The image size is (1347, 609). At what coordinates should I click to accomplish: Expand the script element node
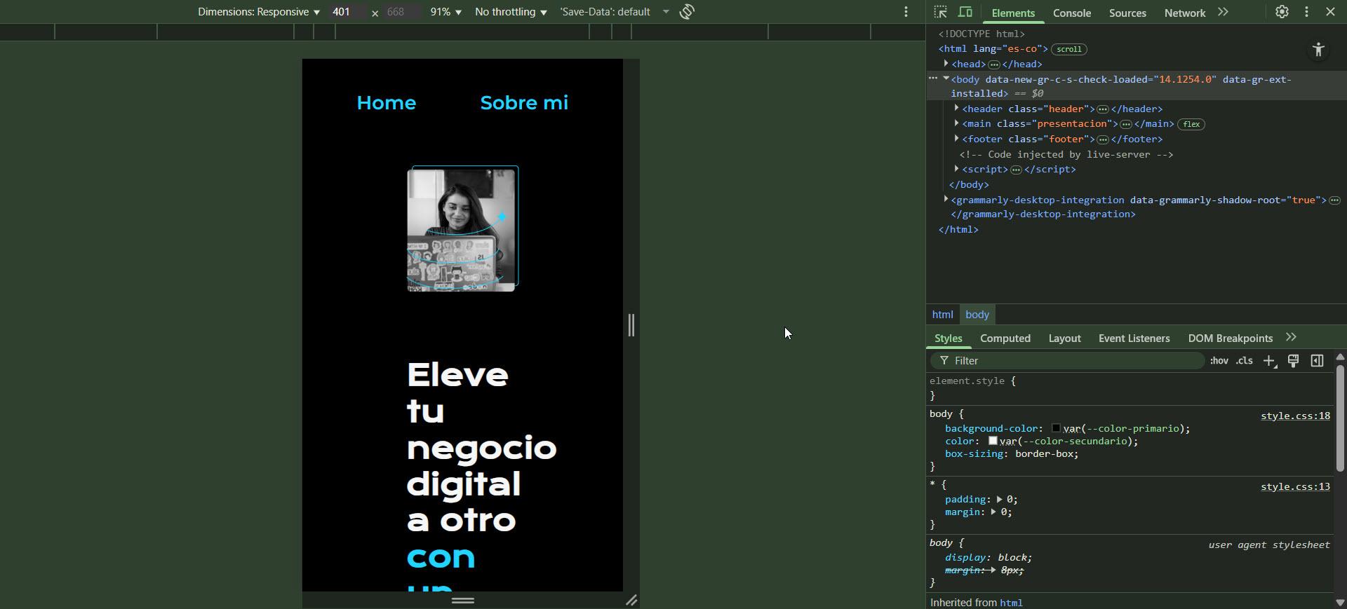pos(956,169)
